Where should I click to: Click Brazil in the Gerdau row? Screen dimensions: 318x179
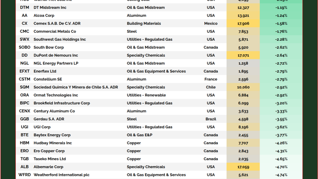click(211, 119)
